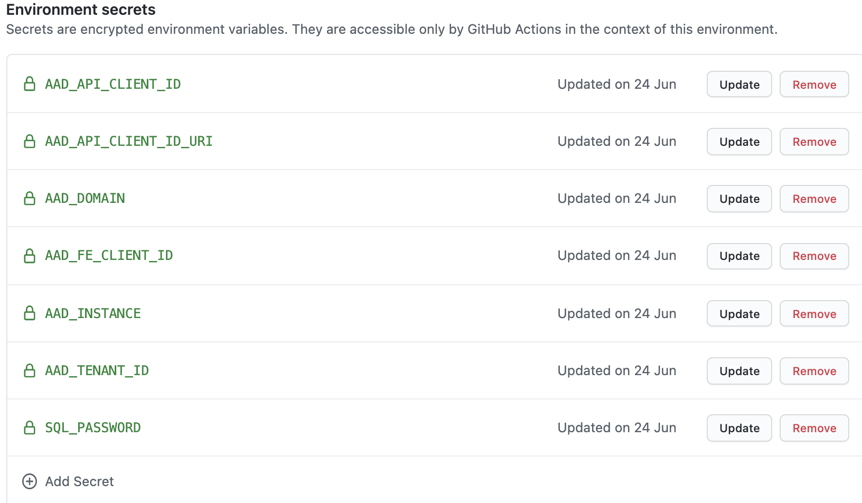This screenshot has height=503, width=862.
Task: Click the lock icon beside AAD_DOMAIN
Action: pos(29,198)
